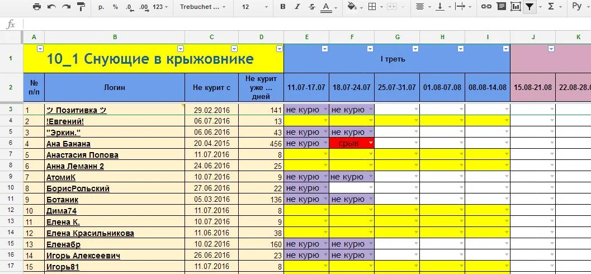Select the не курю cell in 18.07-24.07 for Ботаник
The height and width of the screenshot is (274, 591).
pos(352,200)
